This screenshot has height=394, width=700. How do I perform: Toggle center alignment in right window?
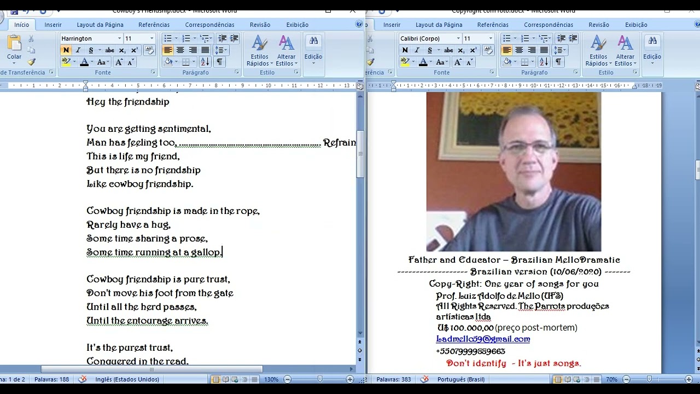click(x=519, y=50)
